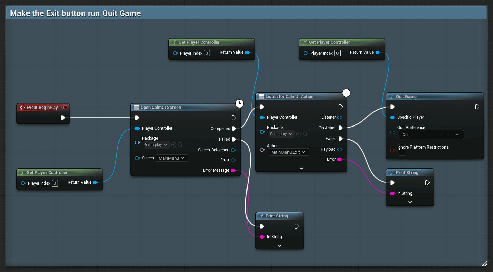Click the latent clock icon on Open CalmUI Screen
Screen dimensions: 493x272
(x=240, y=104)
